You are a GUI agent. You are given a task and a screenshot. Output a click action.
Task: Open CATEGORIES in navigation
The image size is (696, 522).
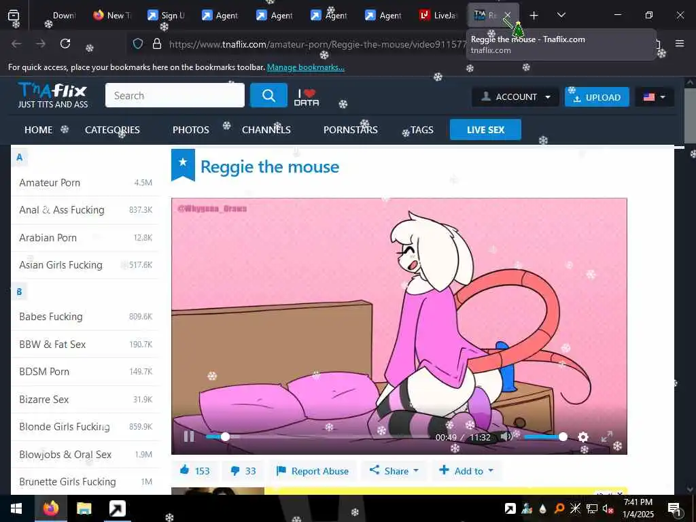[x=112, y=130]
